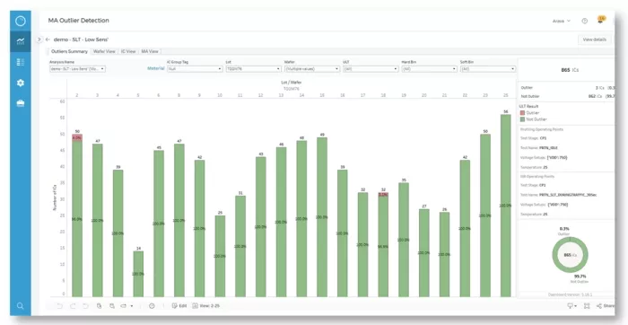Expand the Lot dropdown filter
Screen dimensions: 628x325
pos(254,69)
